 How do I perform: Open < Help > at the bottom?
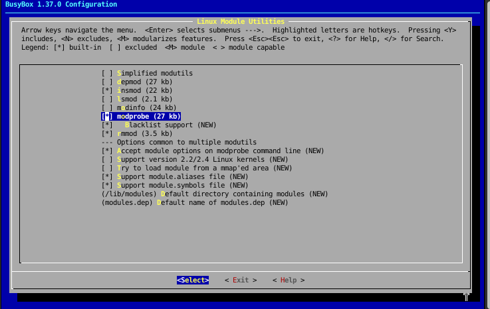pos(289,280)
